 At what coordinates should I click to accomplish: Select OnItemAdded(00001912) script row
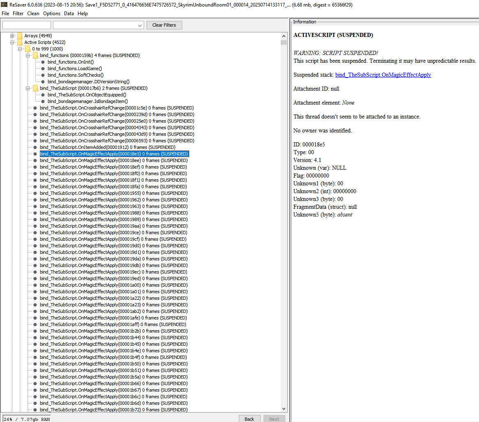108,147
